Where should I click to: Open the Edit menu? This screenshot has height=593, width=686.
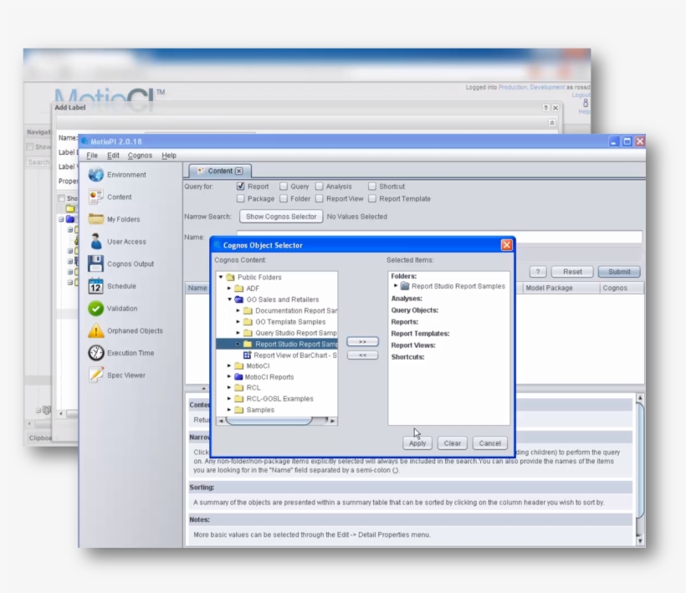coord(113,156)
